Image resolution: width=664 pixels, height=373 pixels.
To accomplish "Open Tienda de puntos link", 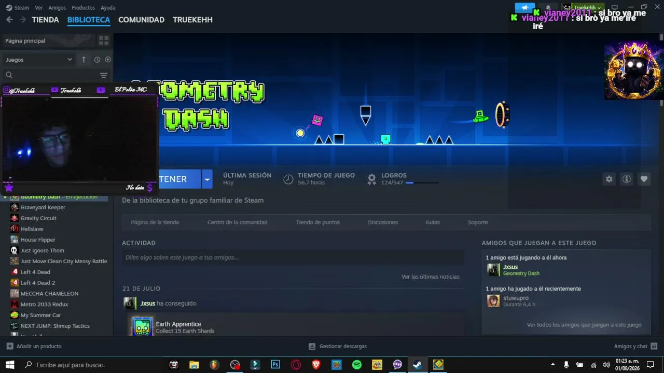I will [x=317, y=222].
